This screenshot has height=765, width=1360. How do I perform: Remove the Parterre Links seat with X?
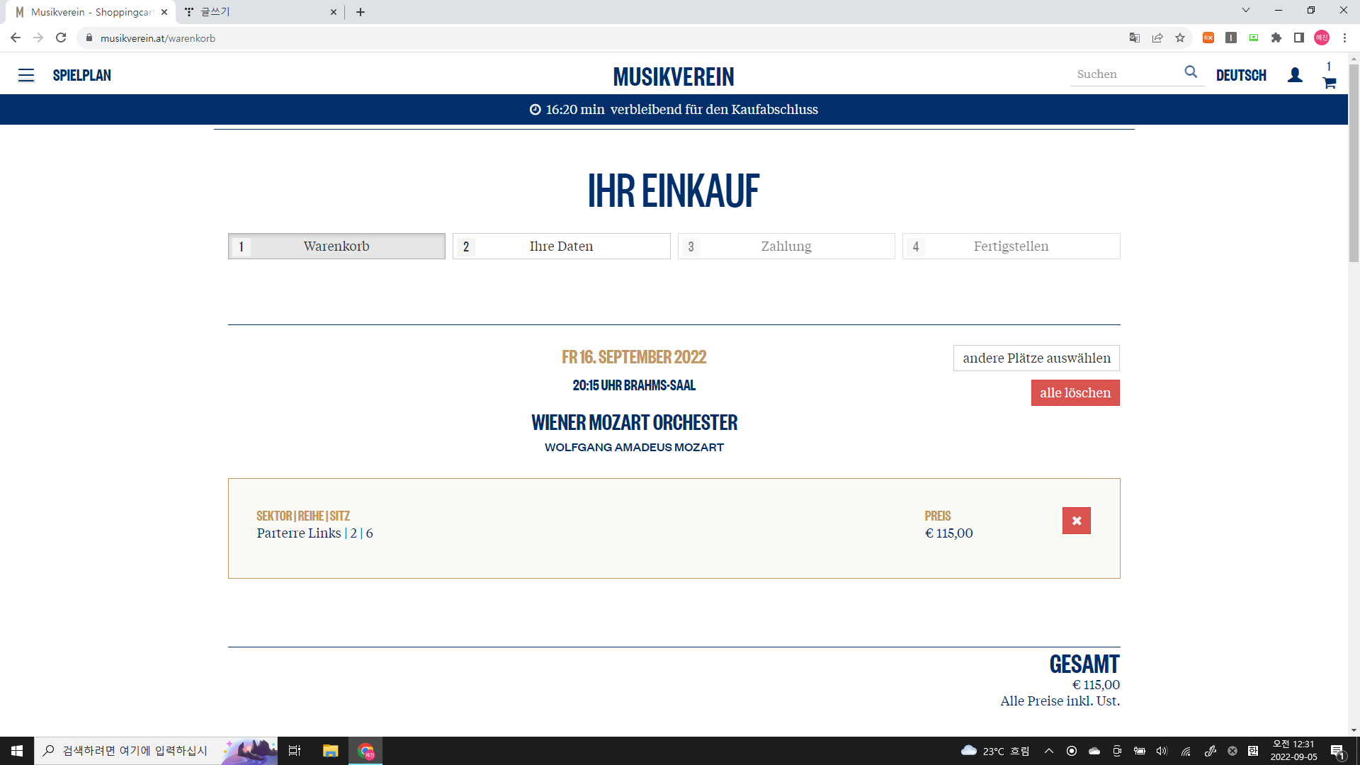(x=1076, y=521)
